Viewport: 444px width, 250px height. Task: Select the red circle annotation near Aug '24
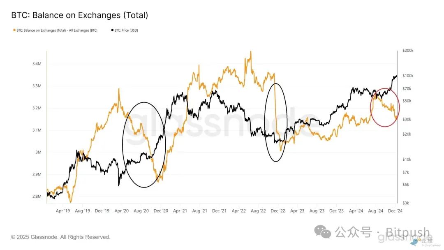click(x=385, y=107)
